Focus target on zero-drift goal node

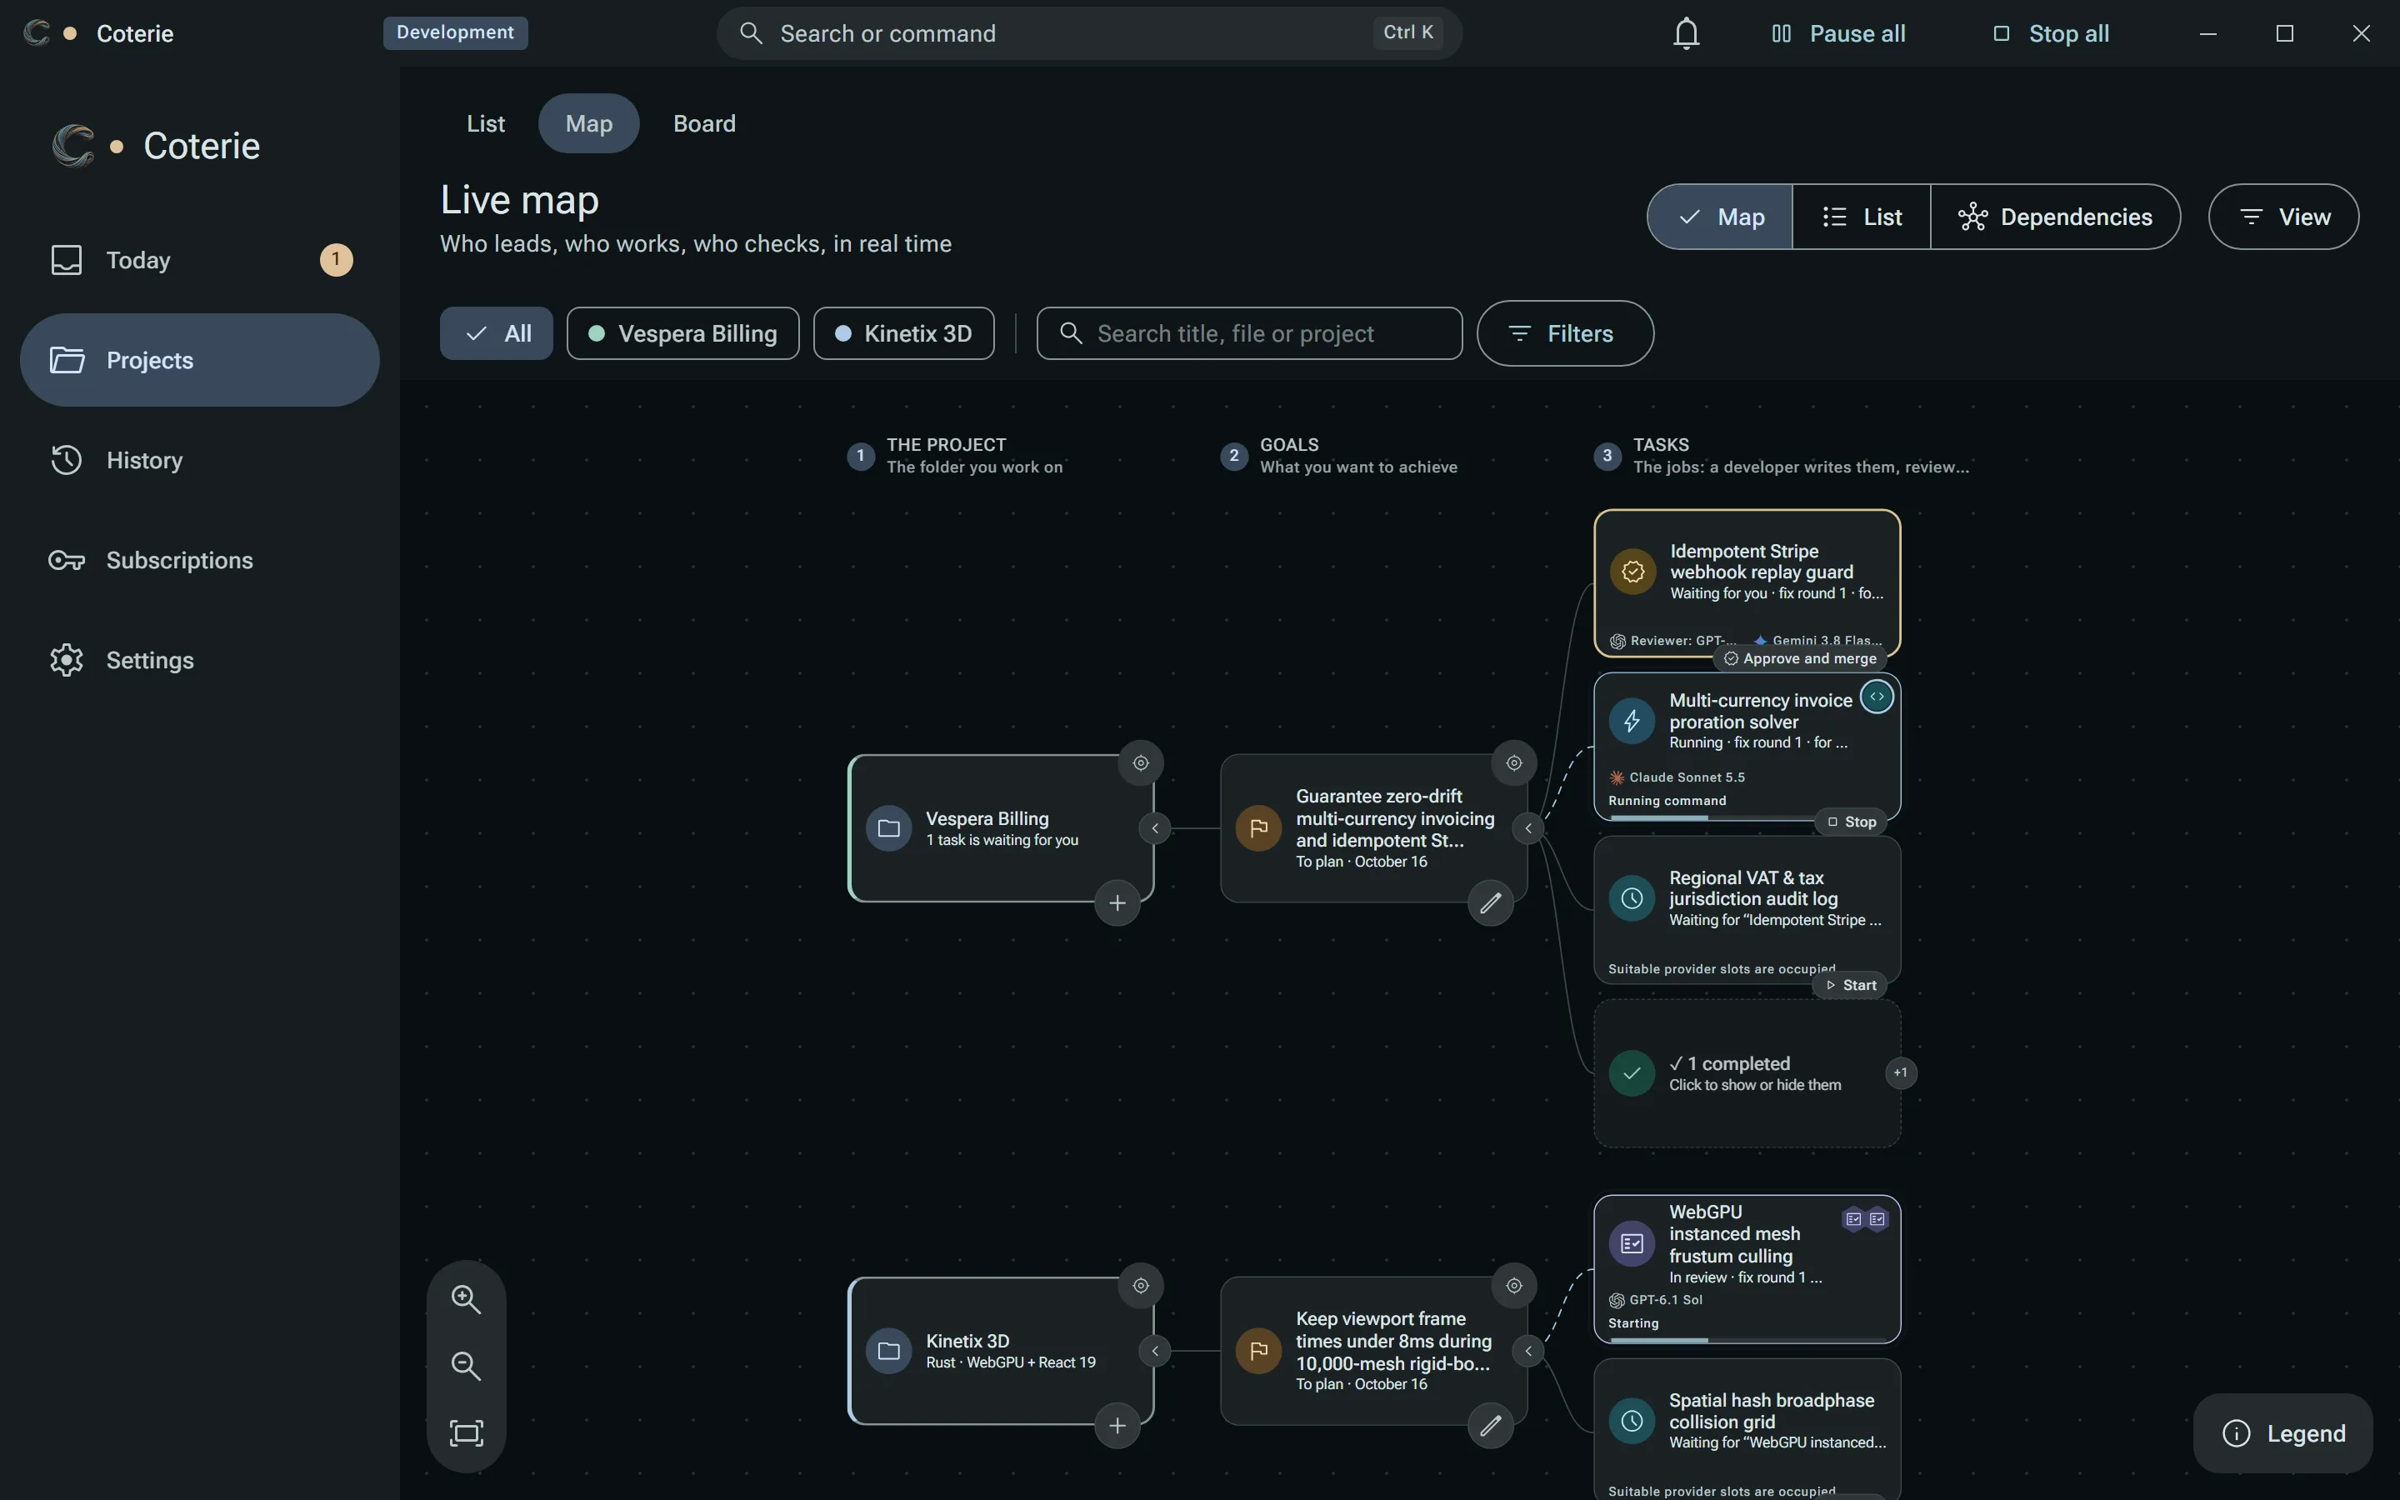(x=1514, y=762)
